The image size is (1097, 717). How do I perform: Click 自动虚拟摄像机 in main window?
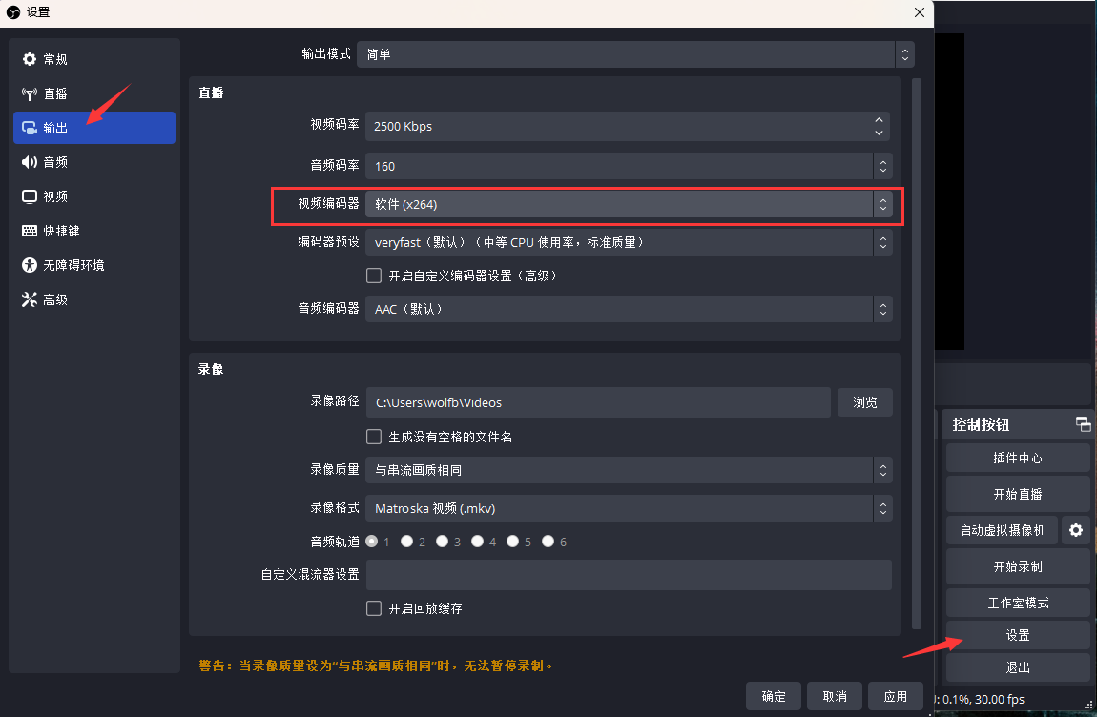click(x=1002, y=530)
